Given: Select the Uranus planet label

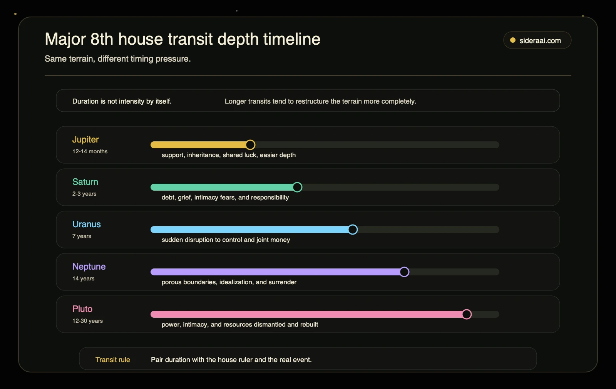Looking at the screenshot, I should tap(87, 224).
